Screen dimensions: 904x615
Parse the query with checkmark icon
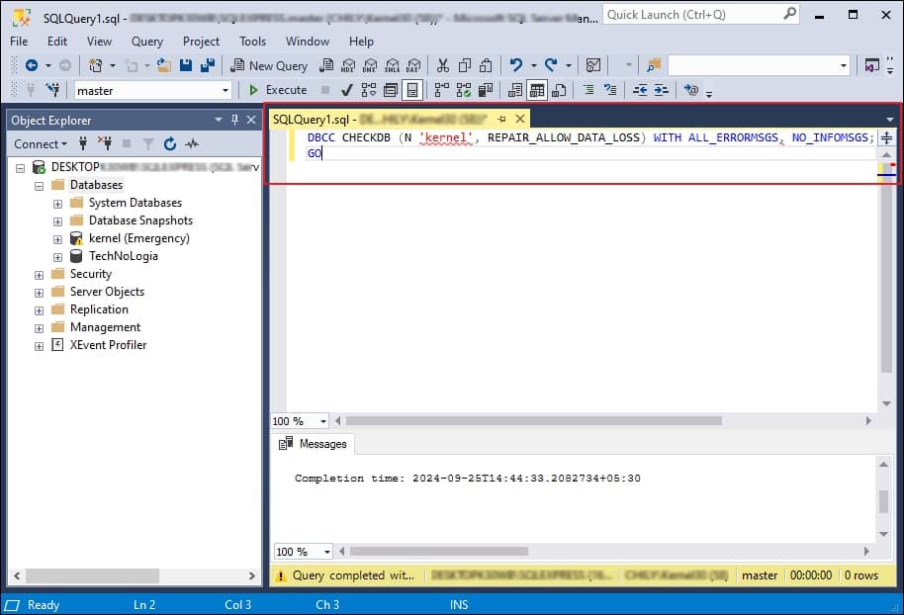point(346,90)
